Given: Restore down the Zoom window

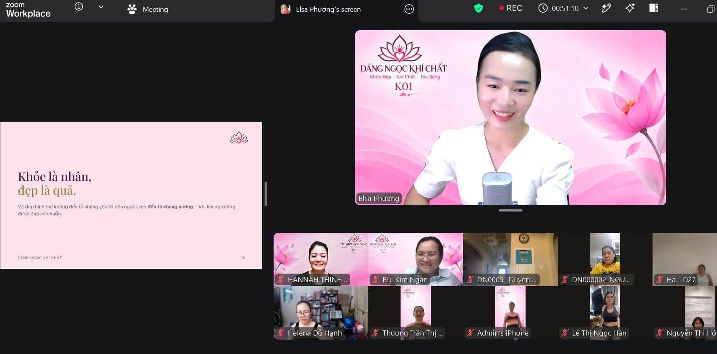Looking at the screenshot, I should coord(711,9).
